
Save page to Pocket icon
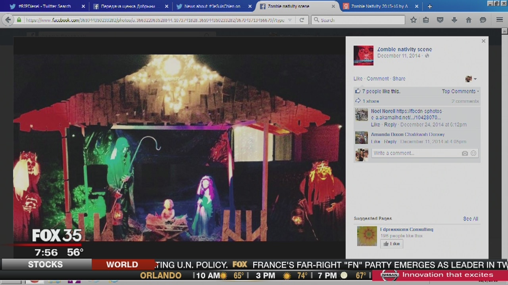pyautogui.click(x=440, y=20)
